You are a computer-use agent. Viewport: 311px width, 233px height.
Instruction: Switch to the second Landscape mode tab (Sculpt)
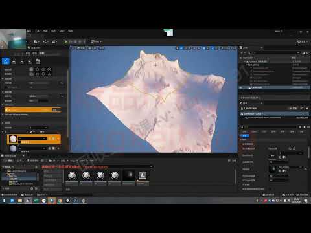click(x=34, y=53)
